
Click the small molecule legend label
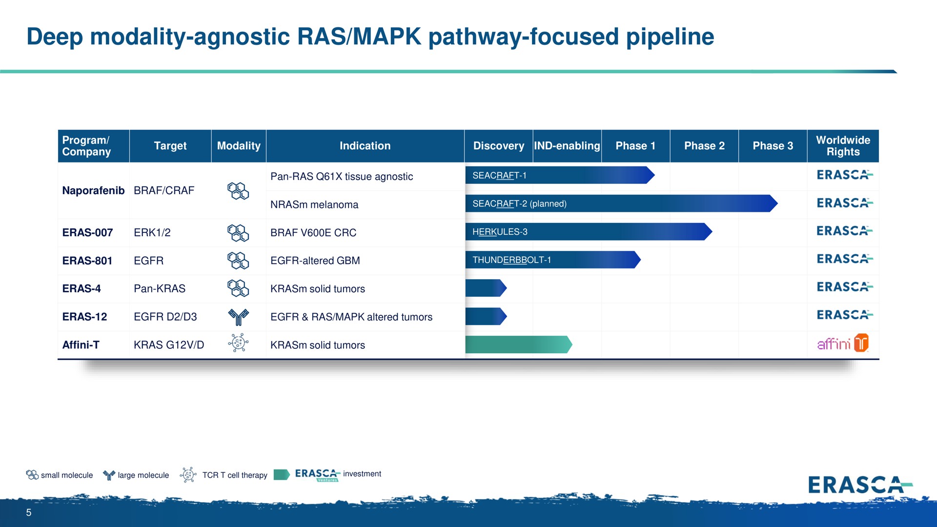67,475
